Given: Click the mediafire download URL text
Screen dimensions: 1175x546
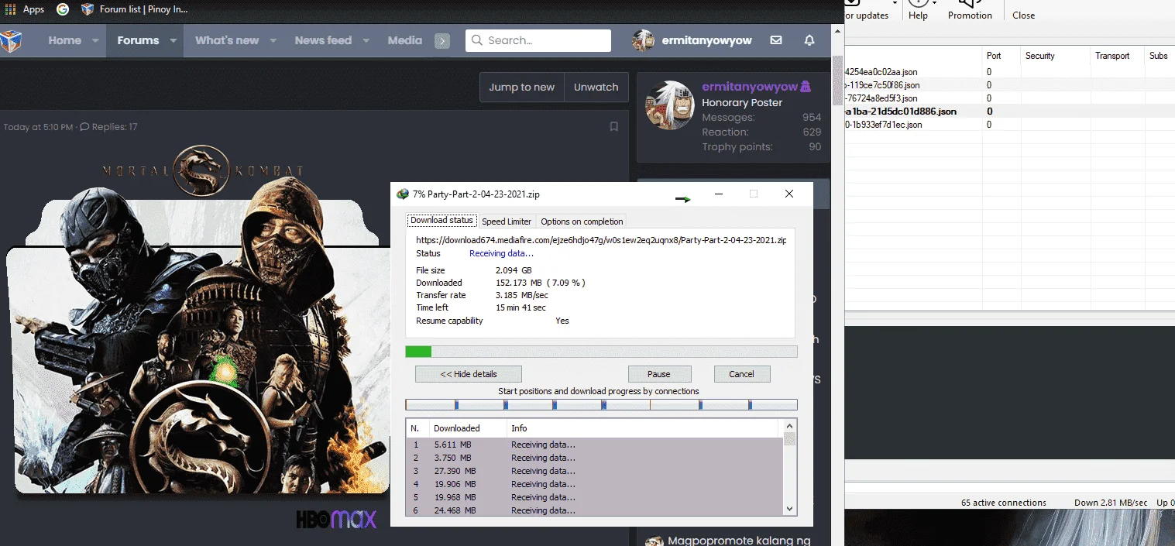Looking at the screenshot, I should pyautogui.click(x=601, y=240).
